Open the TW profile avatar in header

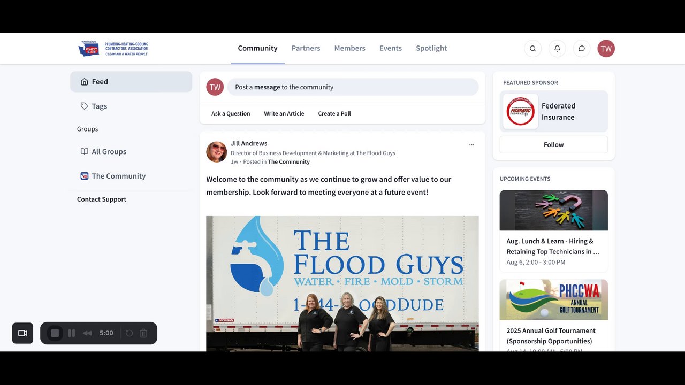point(606,49)
